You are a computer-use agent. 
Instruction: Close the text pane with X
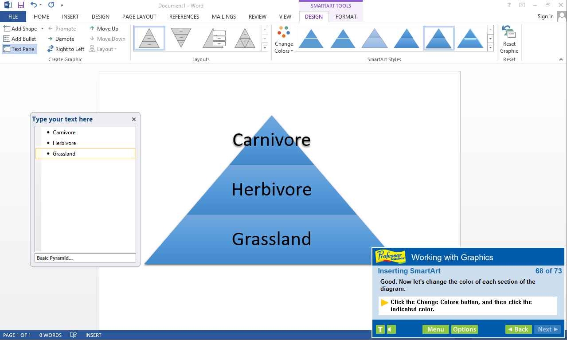click(x=134, y=119)
